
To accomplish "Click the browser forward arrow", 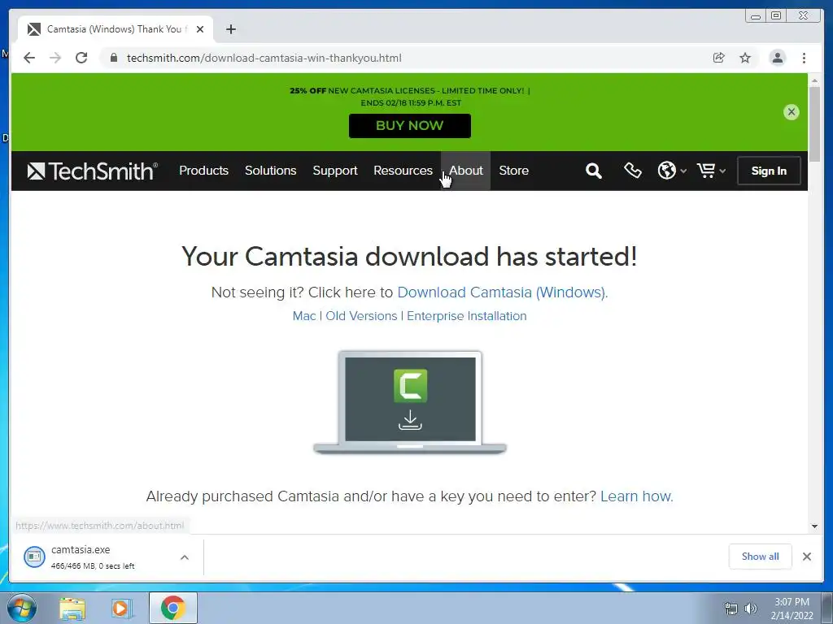I will pos(55,58).
